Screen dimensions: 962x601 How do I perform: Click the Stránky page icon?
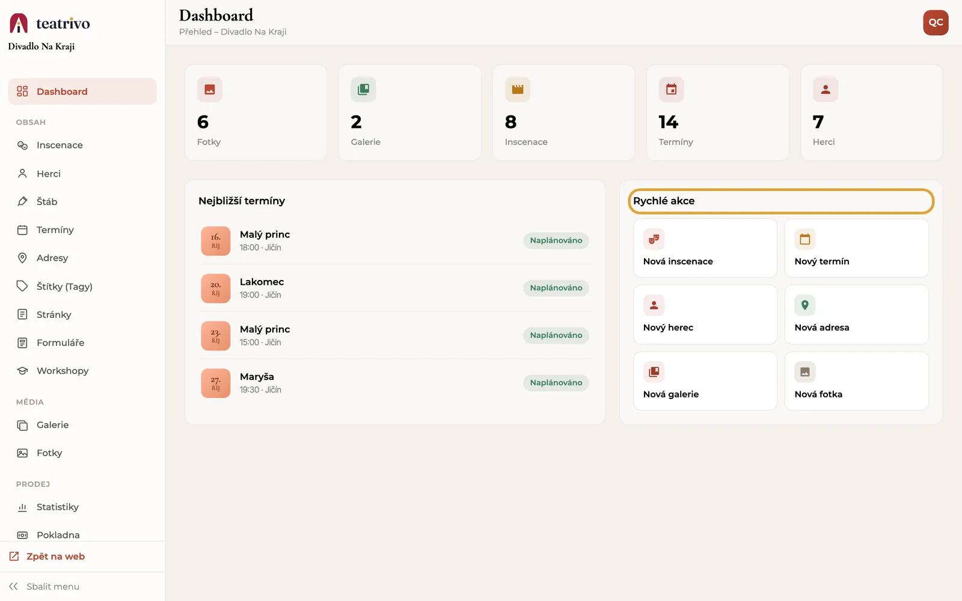coord(22,314)
